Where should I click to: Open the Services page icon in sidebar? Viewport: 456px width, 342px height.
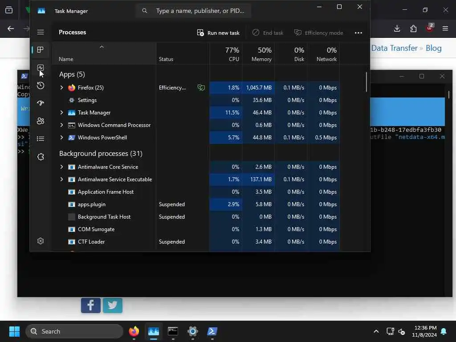41,157
